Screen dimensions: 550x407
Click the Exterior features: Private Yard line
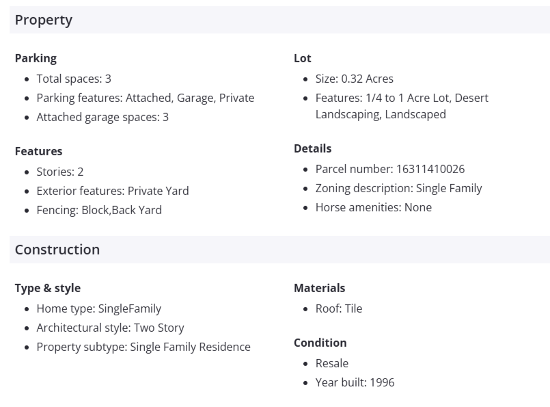click(113, 191)
